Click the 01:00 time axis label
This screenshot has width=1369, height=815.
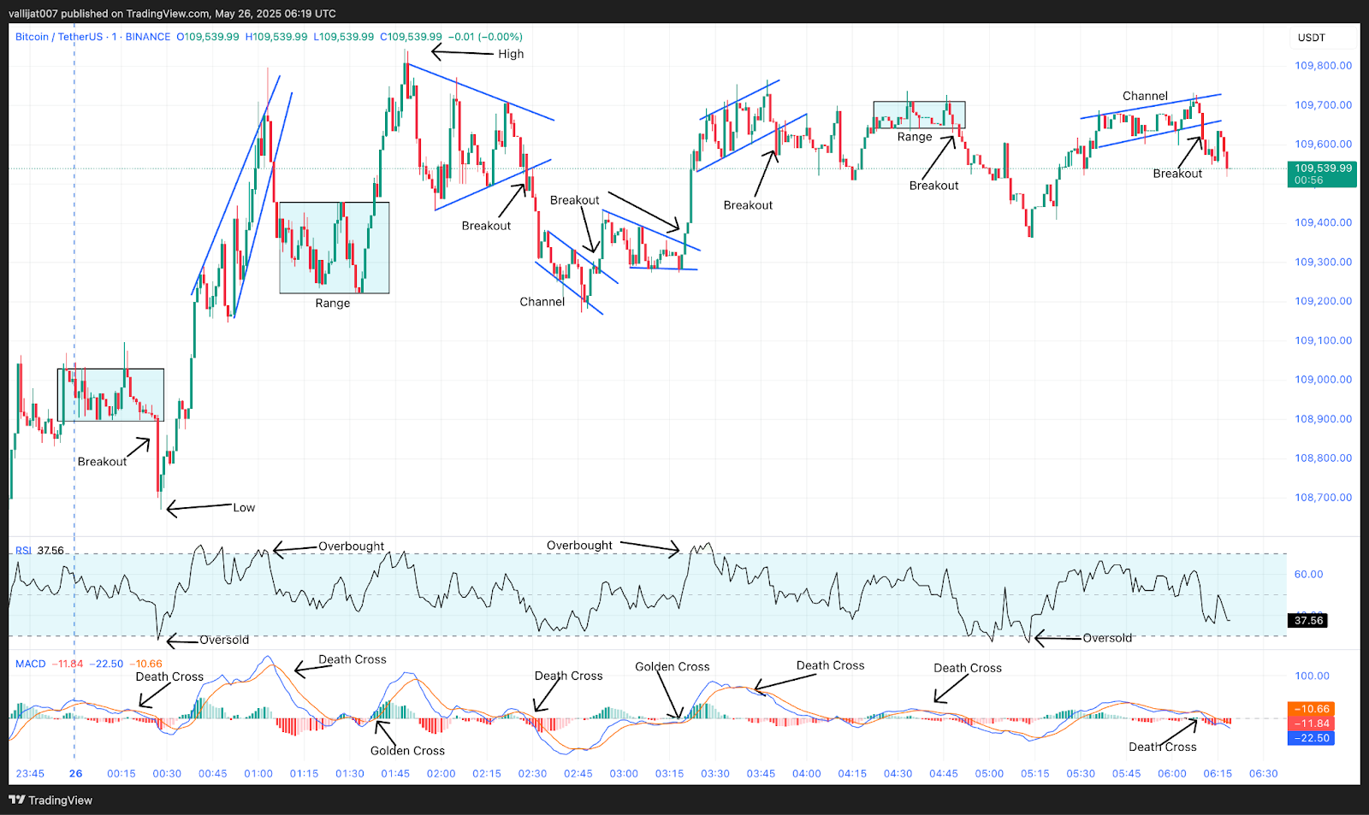[x=258, y=774]
